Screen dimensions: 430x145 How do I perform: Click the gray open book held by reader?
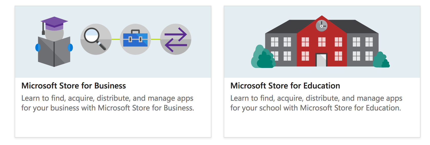(x=54, y=52)
